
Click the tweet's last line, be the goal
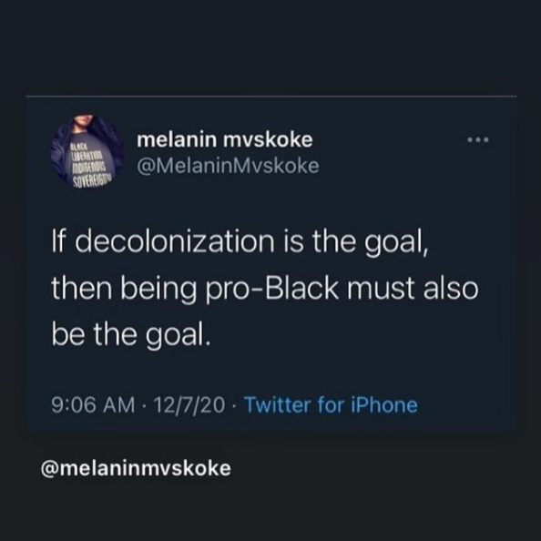(131, 335)
